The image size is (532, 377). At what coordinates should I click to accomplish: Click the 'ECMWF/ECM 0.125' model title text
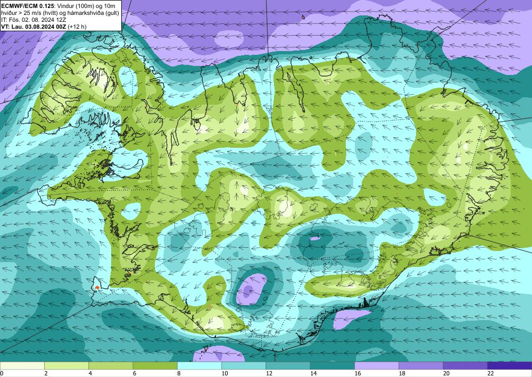point(28,5)
